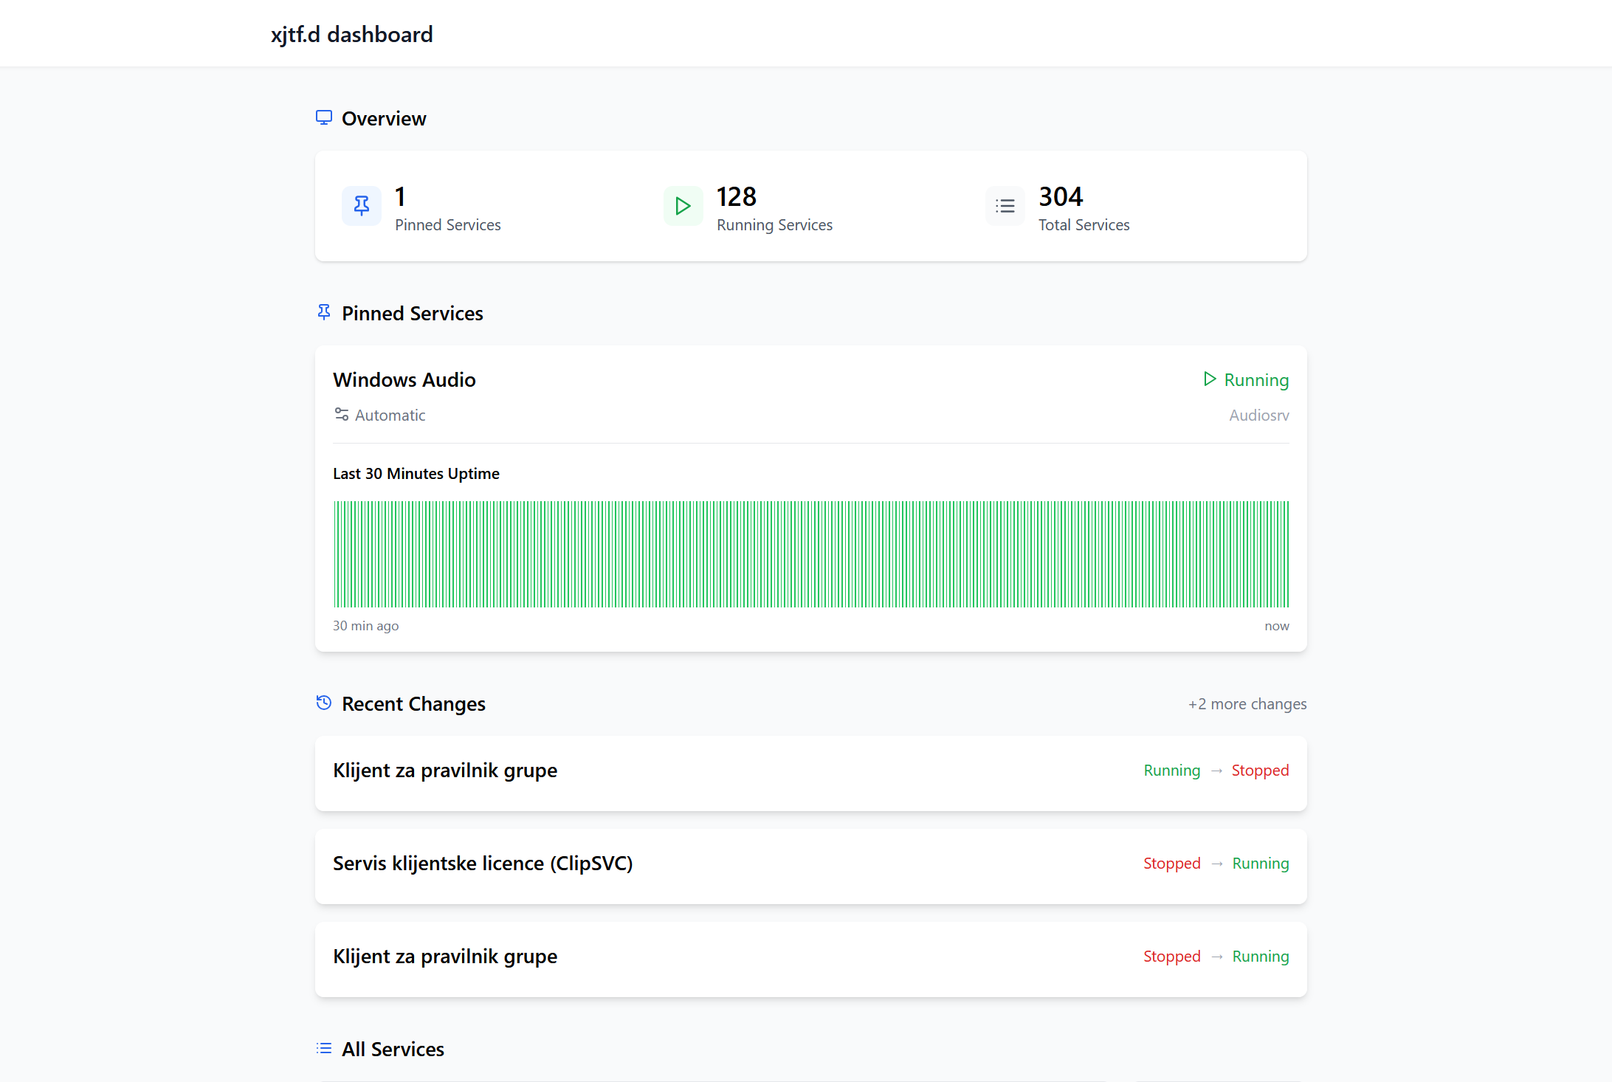Click the All Services section heading

pyautogui.click(x=393, y=1049)
